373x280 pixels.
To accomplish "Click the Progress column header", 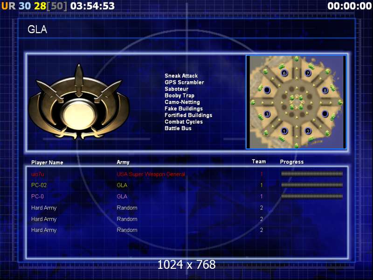I will [x=292, y=162].
